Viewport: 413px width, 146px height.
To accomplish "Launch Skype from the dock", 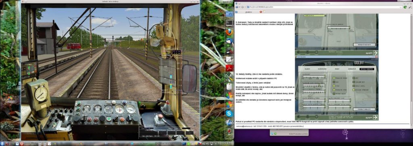I will (x=229, y=113).
